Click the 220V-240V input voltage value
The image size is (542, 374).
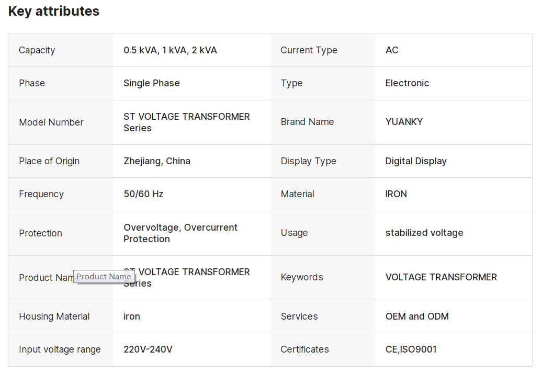[x=148, y=349]
